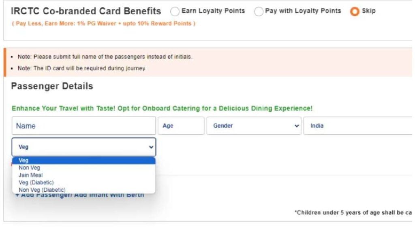Focus the Age input field

pyautogui.click(x=181, y=126)
